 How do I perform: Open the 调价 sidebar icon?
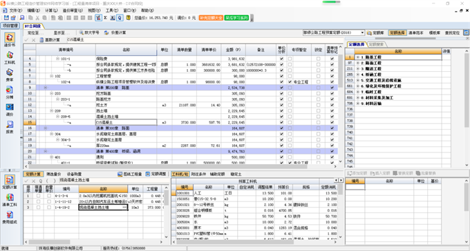10,110
